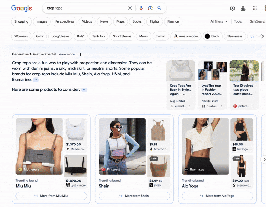Select the T-shirt filter chip
Image resolution: width=266 pixels, height=207 pixels.
[x=161, y=36]
